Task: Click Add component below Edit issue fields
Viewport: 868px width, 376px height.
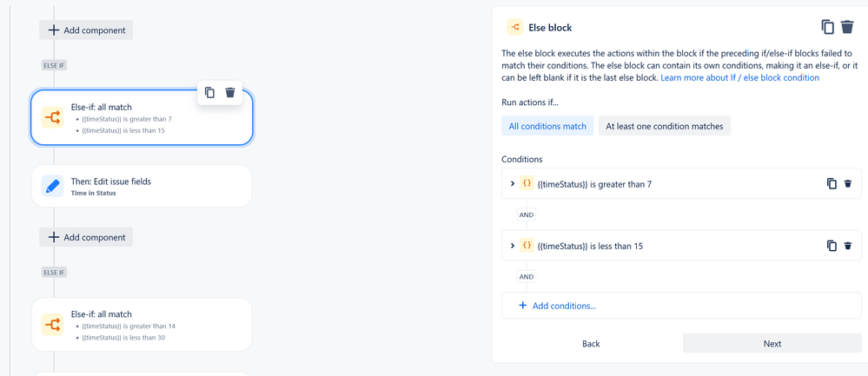Action: (86, 237)
